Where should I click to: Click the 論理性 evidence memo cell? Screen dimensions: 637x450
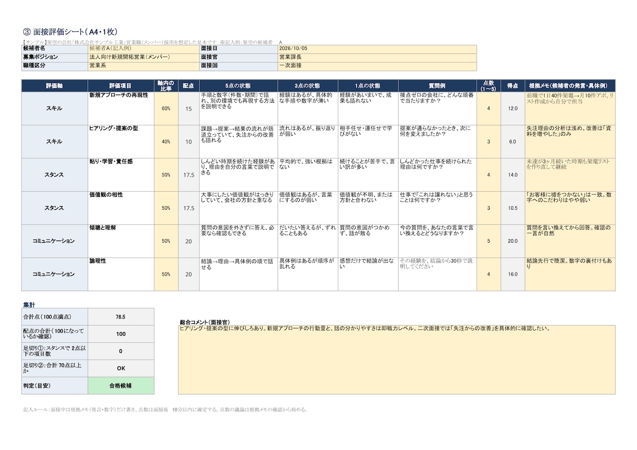(x=570, y=274)
